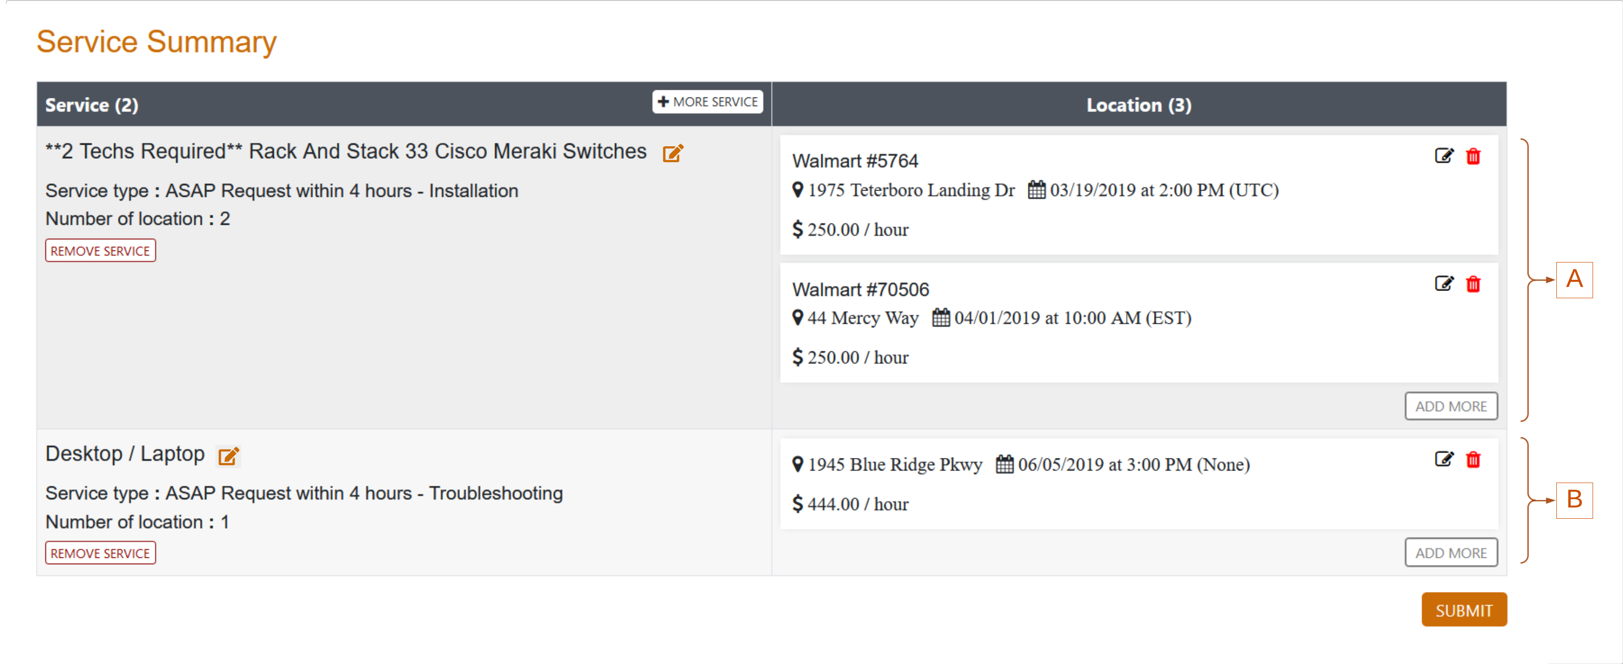
Task: Edit 1945 Blue Ridge Pkwy location
Action: pos(1443,459)
